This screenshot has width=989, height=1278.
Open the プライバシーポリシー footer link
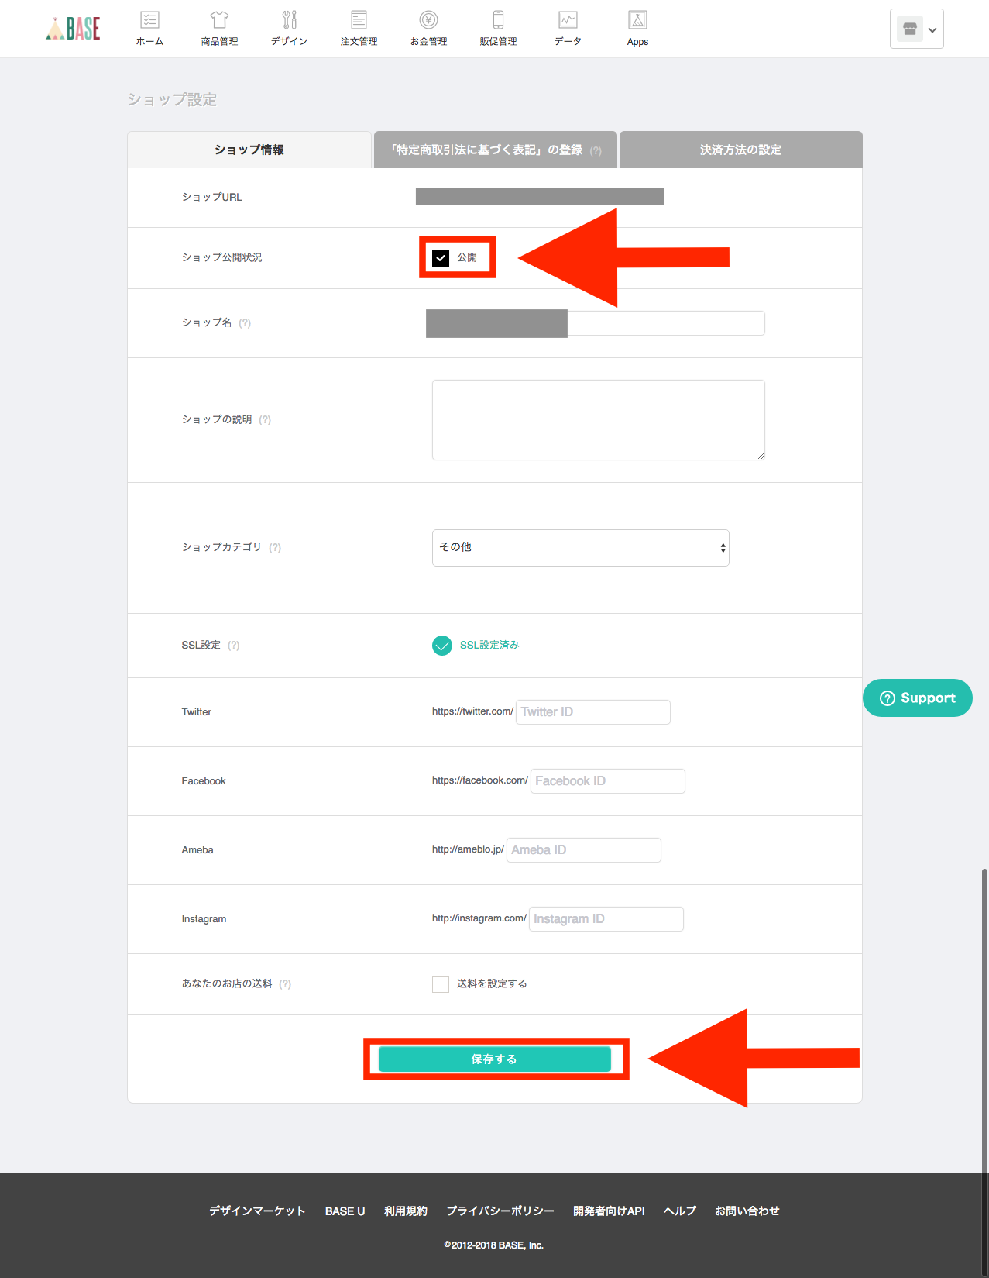500,1211
